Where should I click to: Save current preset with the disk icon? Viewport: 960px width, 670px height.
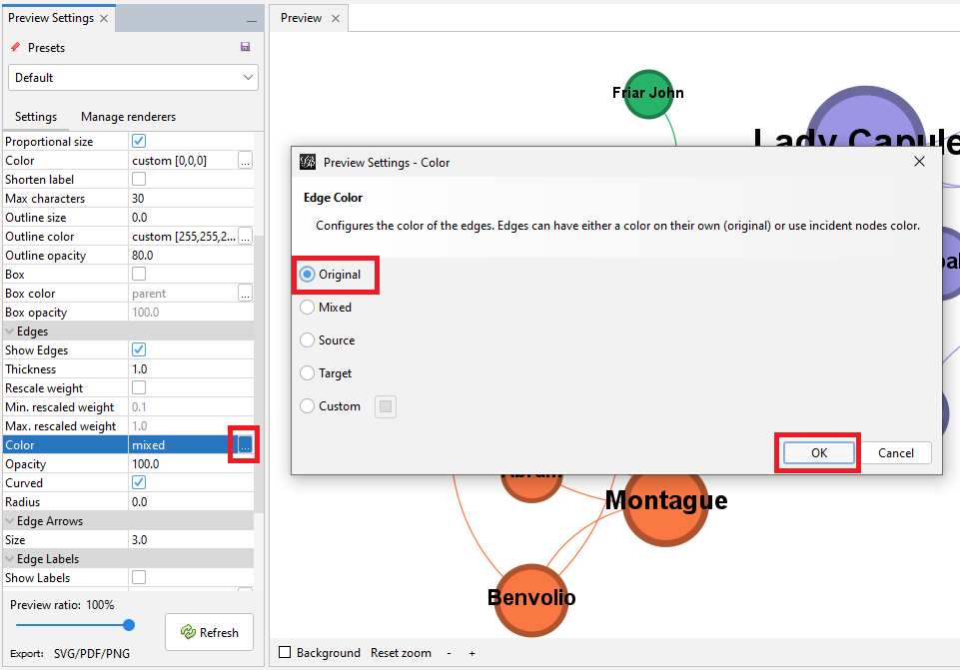click(246, 47)
